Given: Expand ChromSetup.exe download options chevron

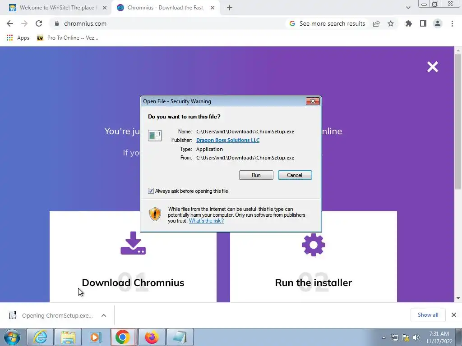Looking at the screenshot, I should [x=104, y=315].
